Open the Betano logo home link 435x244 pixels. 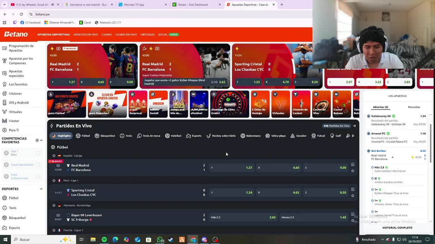16,34
